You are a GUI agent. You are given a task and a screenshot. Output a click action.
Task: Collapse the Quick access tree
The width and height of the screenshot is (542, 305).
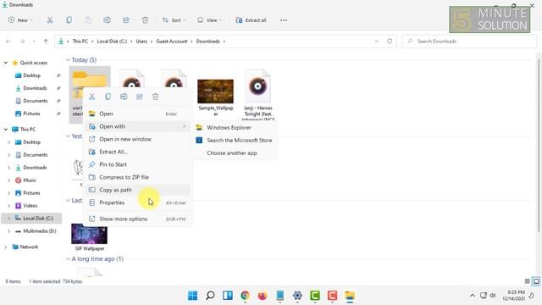[6, 63]
